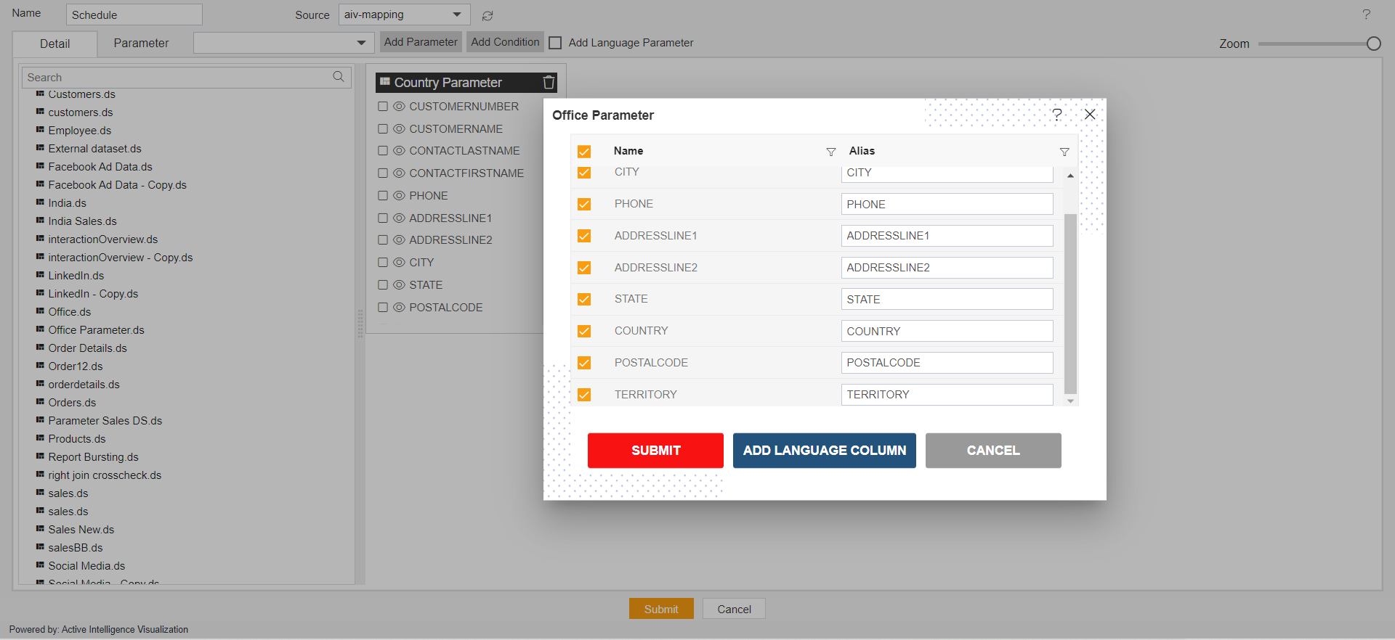1395x640 pixels.
Task: Click gray CANCEL button in dialog
Action: point(993,451)
